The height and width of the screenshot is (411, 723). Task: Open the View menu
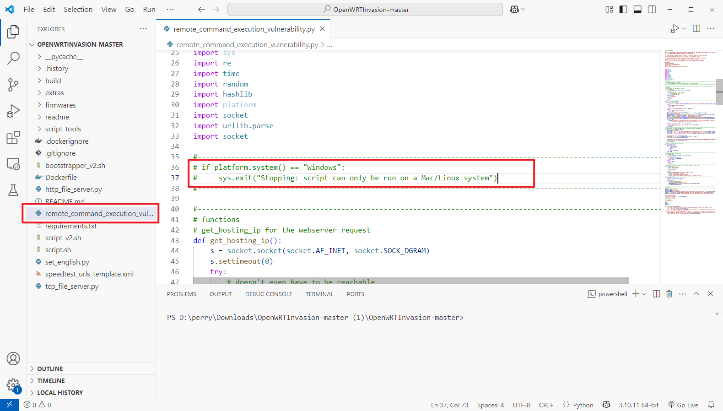point(108,9)
